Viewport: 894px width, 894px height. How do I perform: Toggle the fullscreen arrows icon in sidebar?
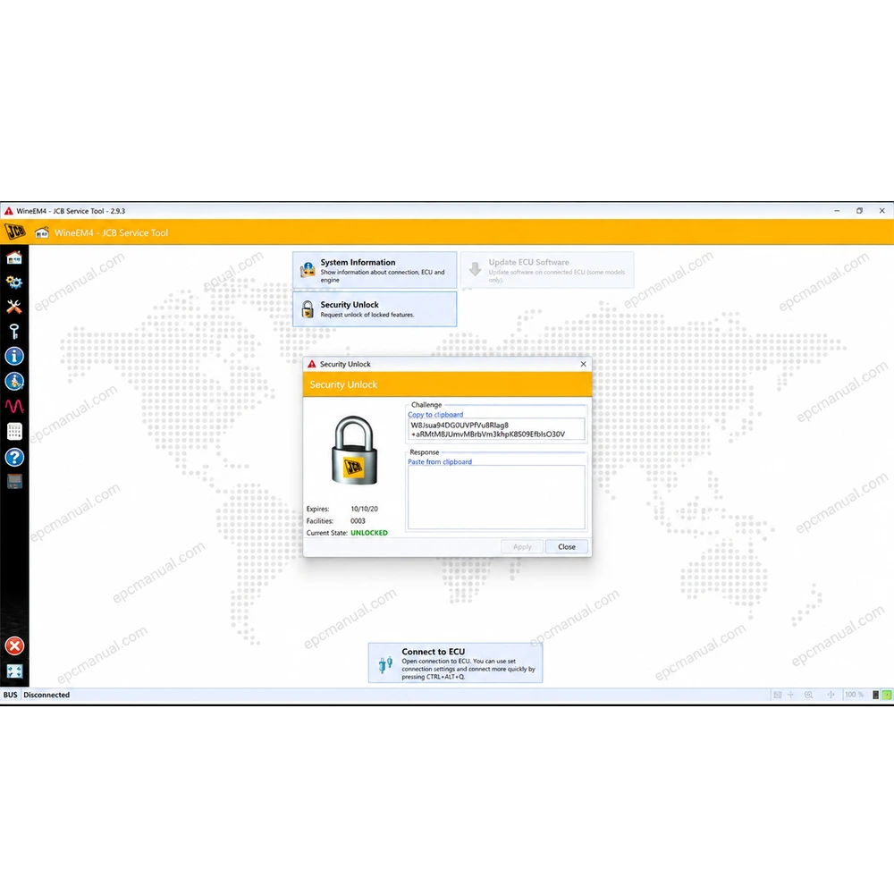point(14,671)
